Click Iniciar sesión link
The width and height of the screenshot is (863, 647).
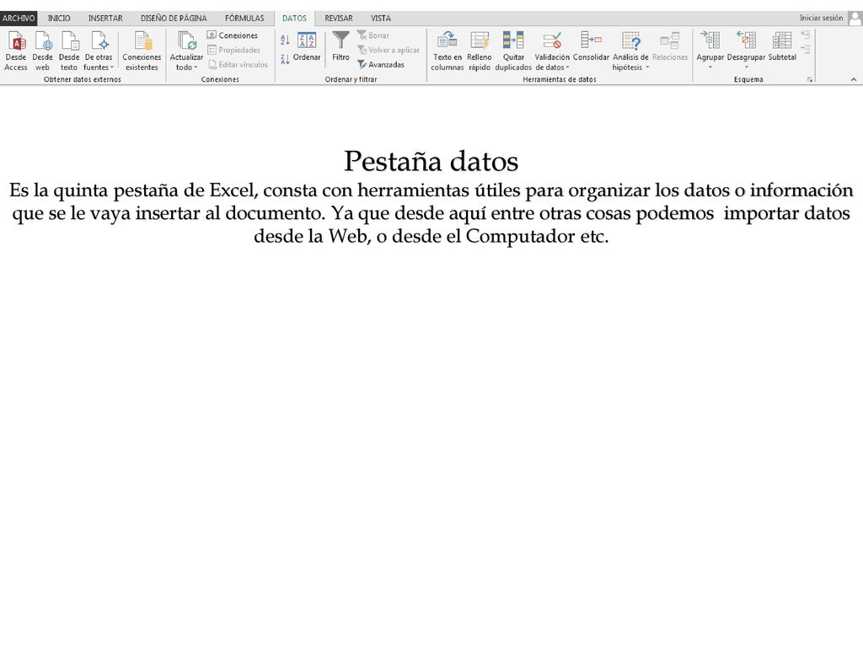(821, 19)
